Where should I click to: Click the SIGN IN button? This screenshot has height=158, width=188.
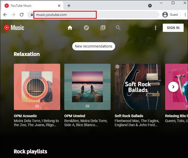173,28
